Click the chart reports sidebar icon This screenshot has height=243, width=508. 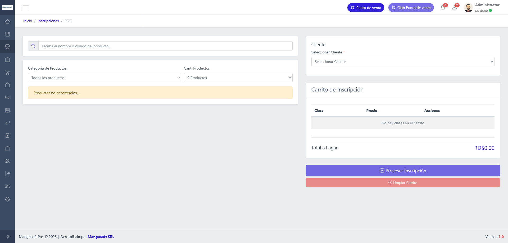coord(7,174)
